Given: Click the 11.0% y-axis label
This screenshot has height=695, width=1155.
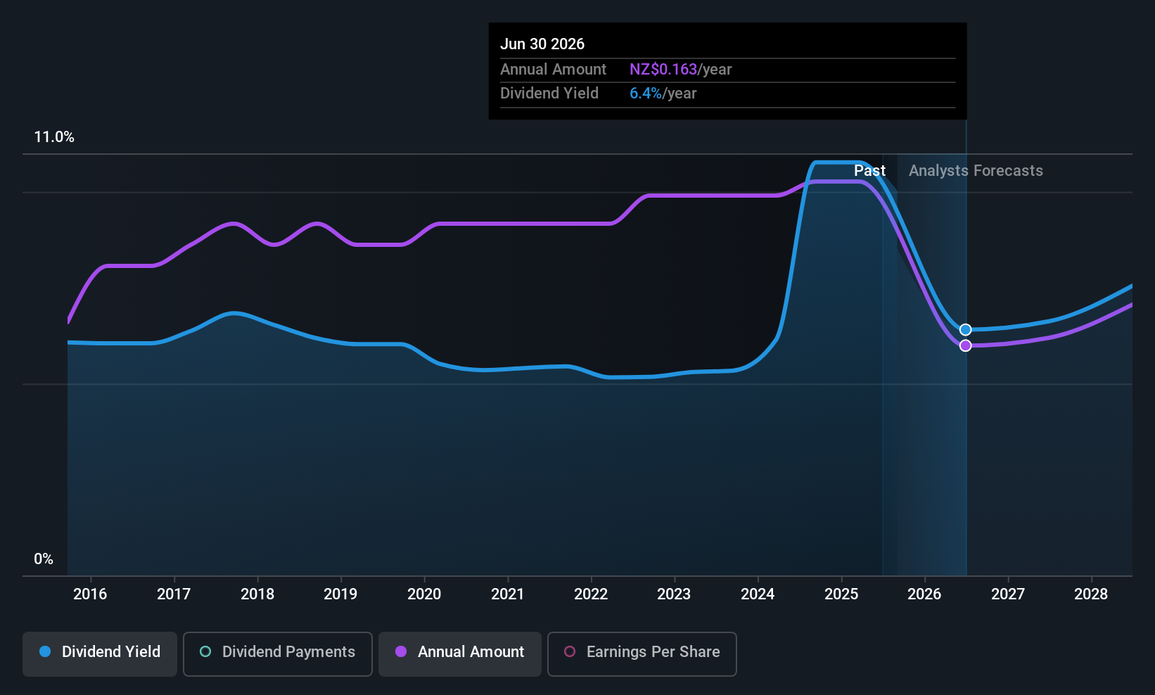Looking at the screenshot, I should click(54, 137).
